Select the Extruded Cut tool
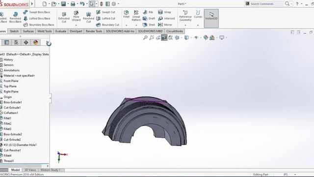Screen dimensions: 314x177 coord(64,17)
